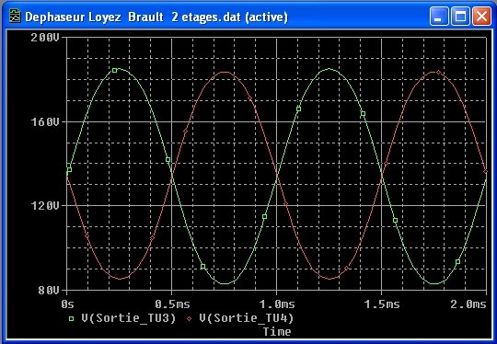Select the V(Sortie_TU4) trace label
The width and height of the screenshot is (497, 344).
(247, 318)
